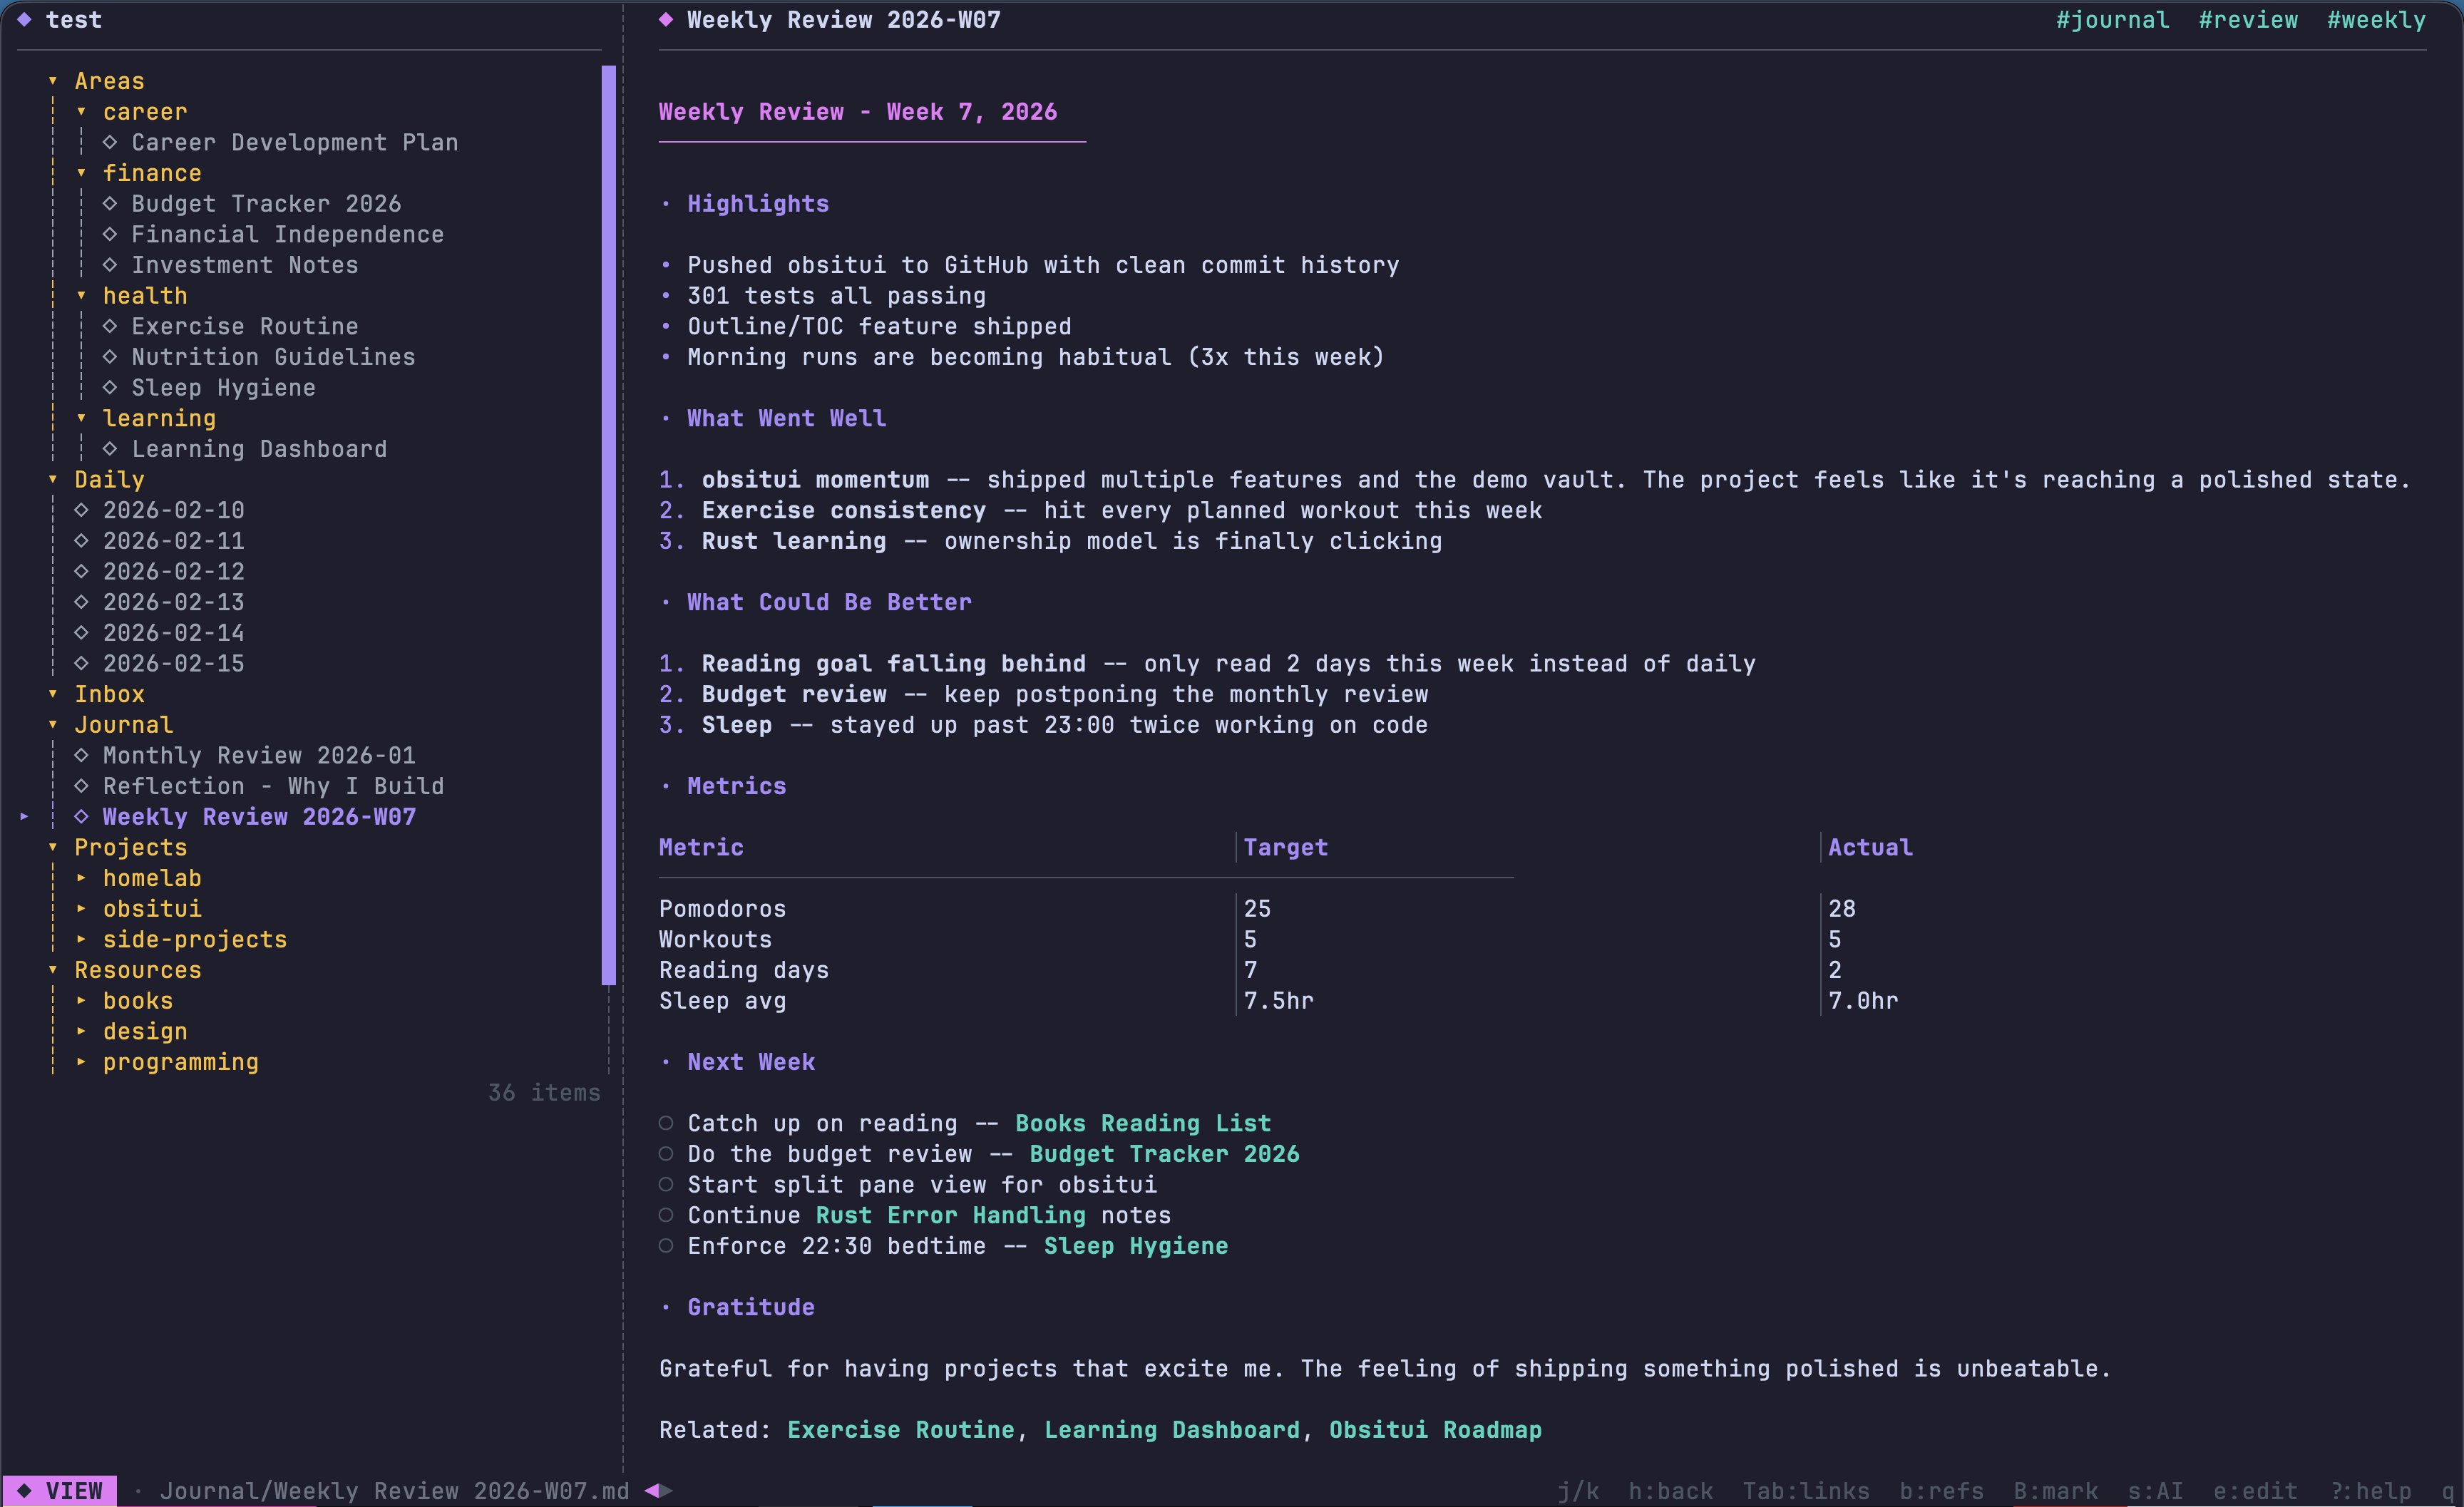Screen dimensions: 2464x1507
Task: Click the purple sidebar scrollbar thumb
Action: coord(608,525)
